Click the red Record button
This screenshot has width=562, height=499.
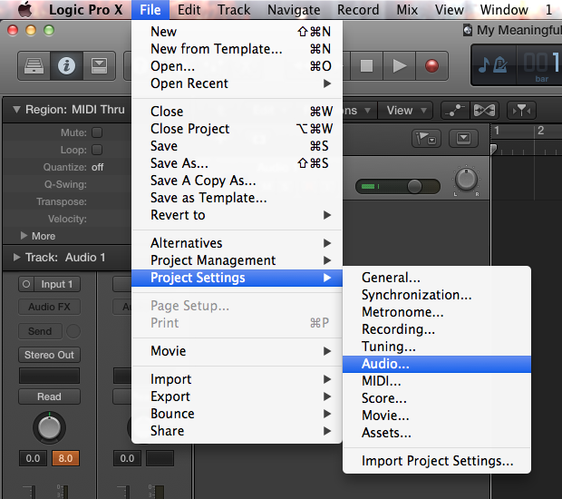click(431, 65)
